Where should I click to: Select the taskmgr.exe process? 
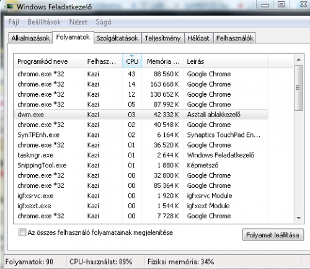[141, 155]
